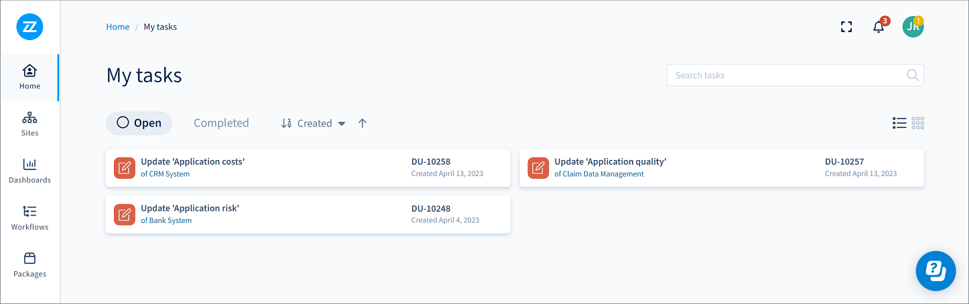Open the 'of Claim Data Management' link
The width and height of the screenshot is (969, 304).
click(599, 174)
